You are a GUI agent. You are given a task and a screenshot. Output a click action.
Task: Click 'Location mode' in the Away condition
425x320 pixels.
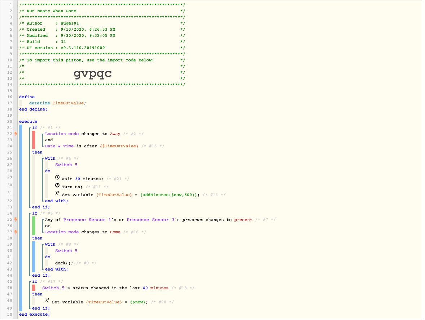pos(62,134)
